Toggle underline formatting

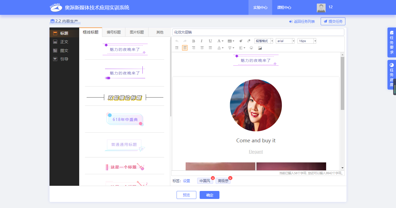[210, 41]
